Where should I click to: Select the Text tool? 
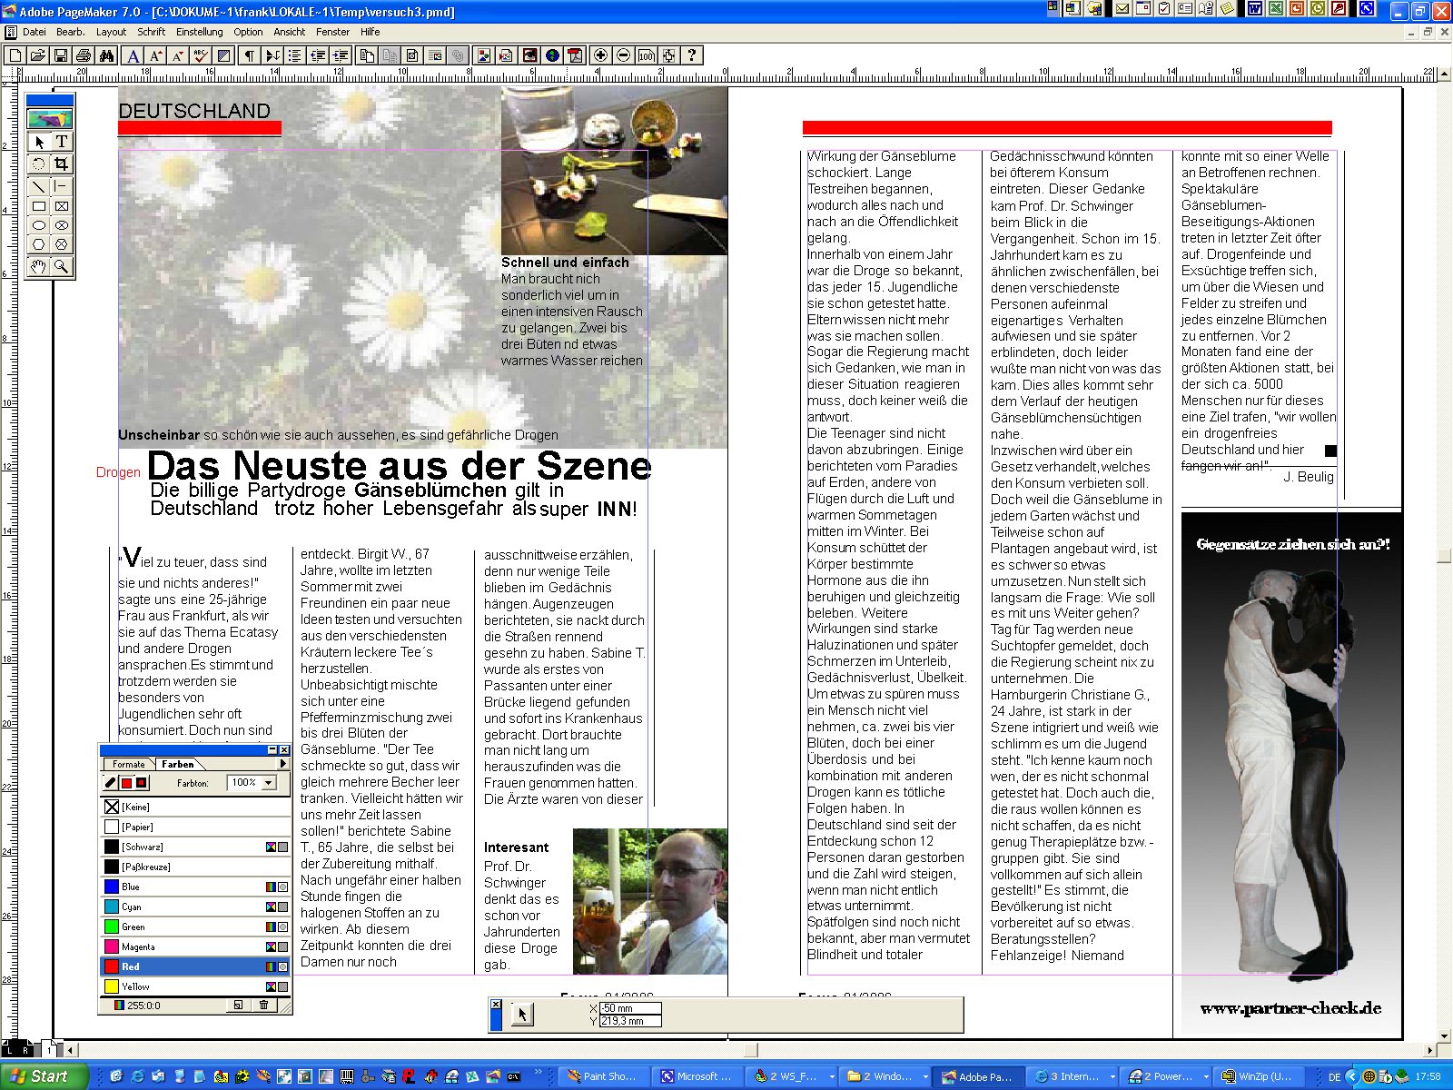coord(61,142)
